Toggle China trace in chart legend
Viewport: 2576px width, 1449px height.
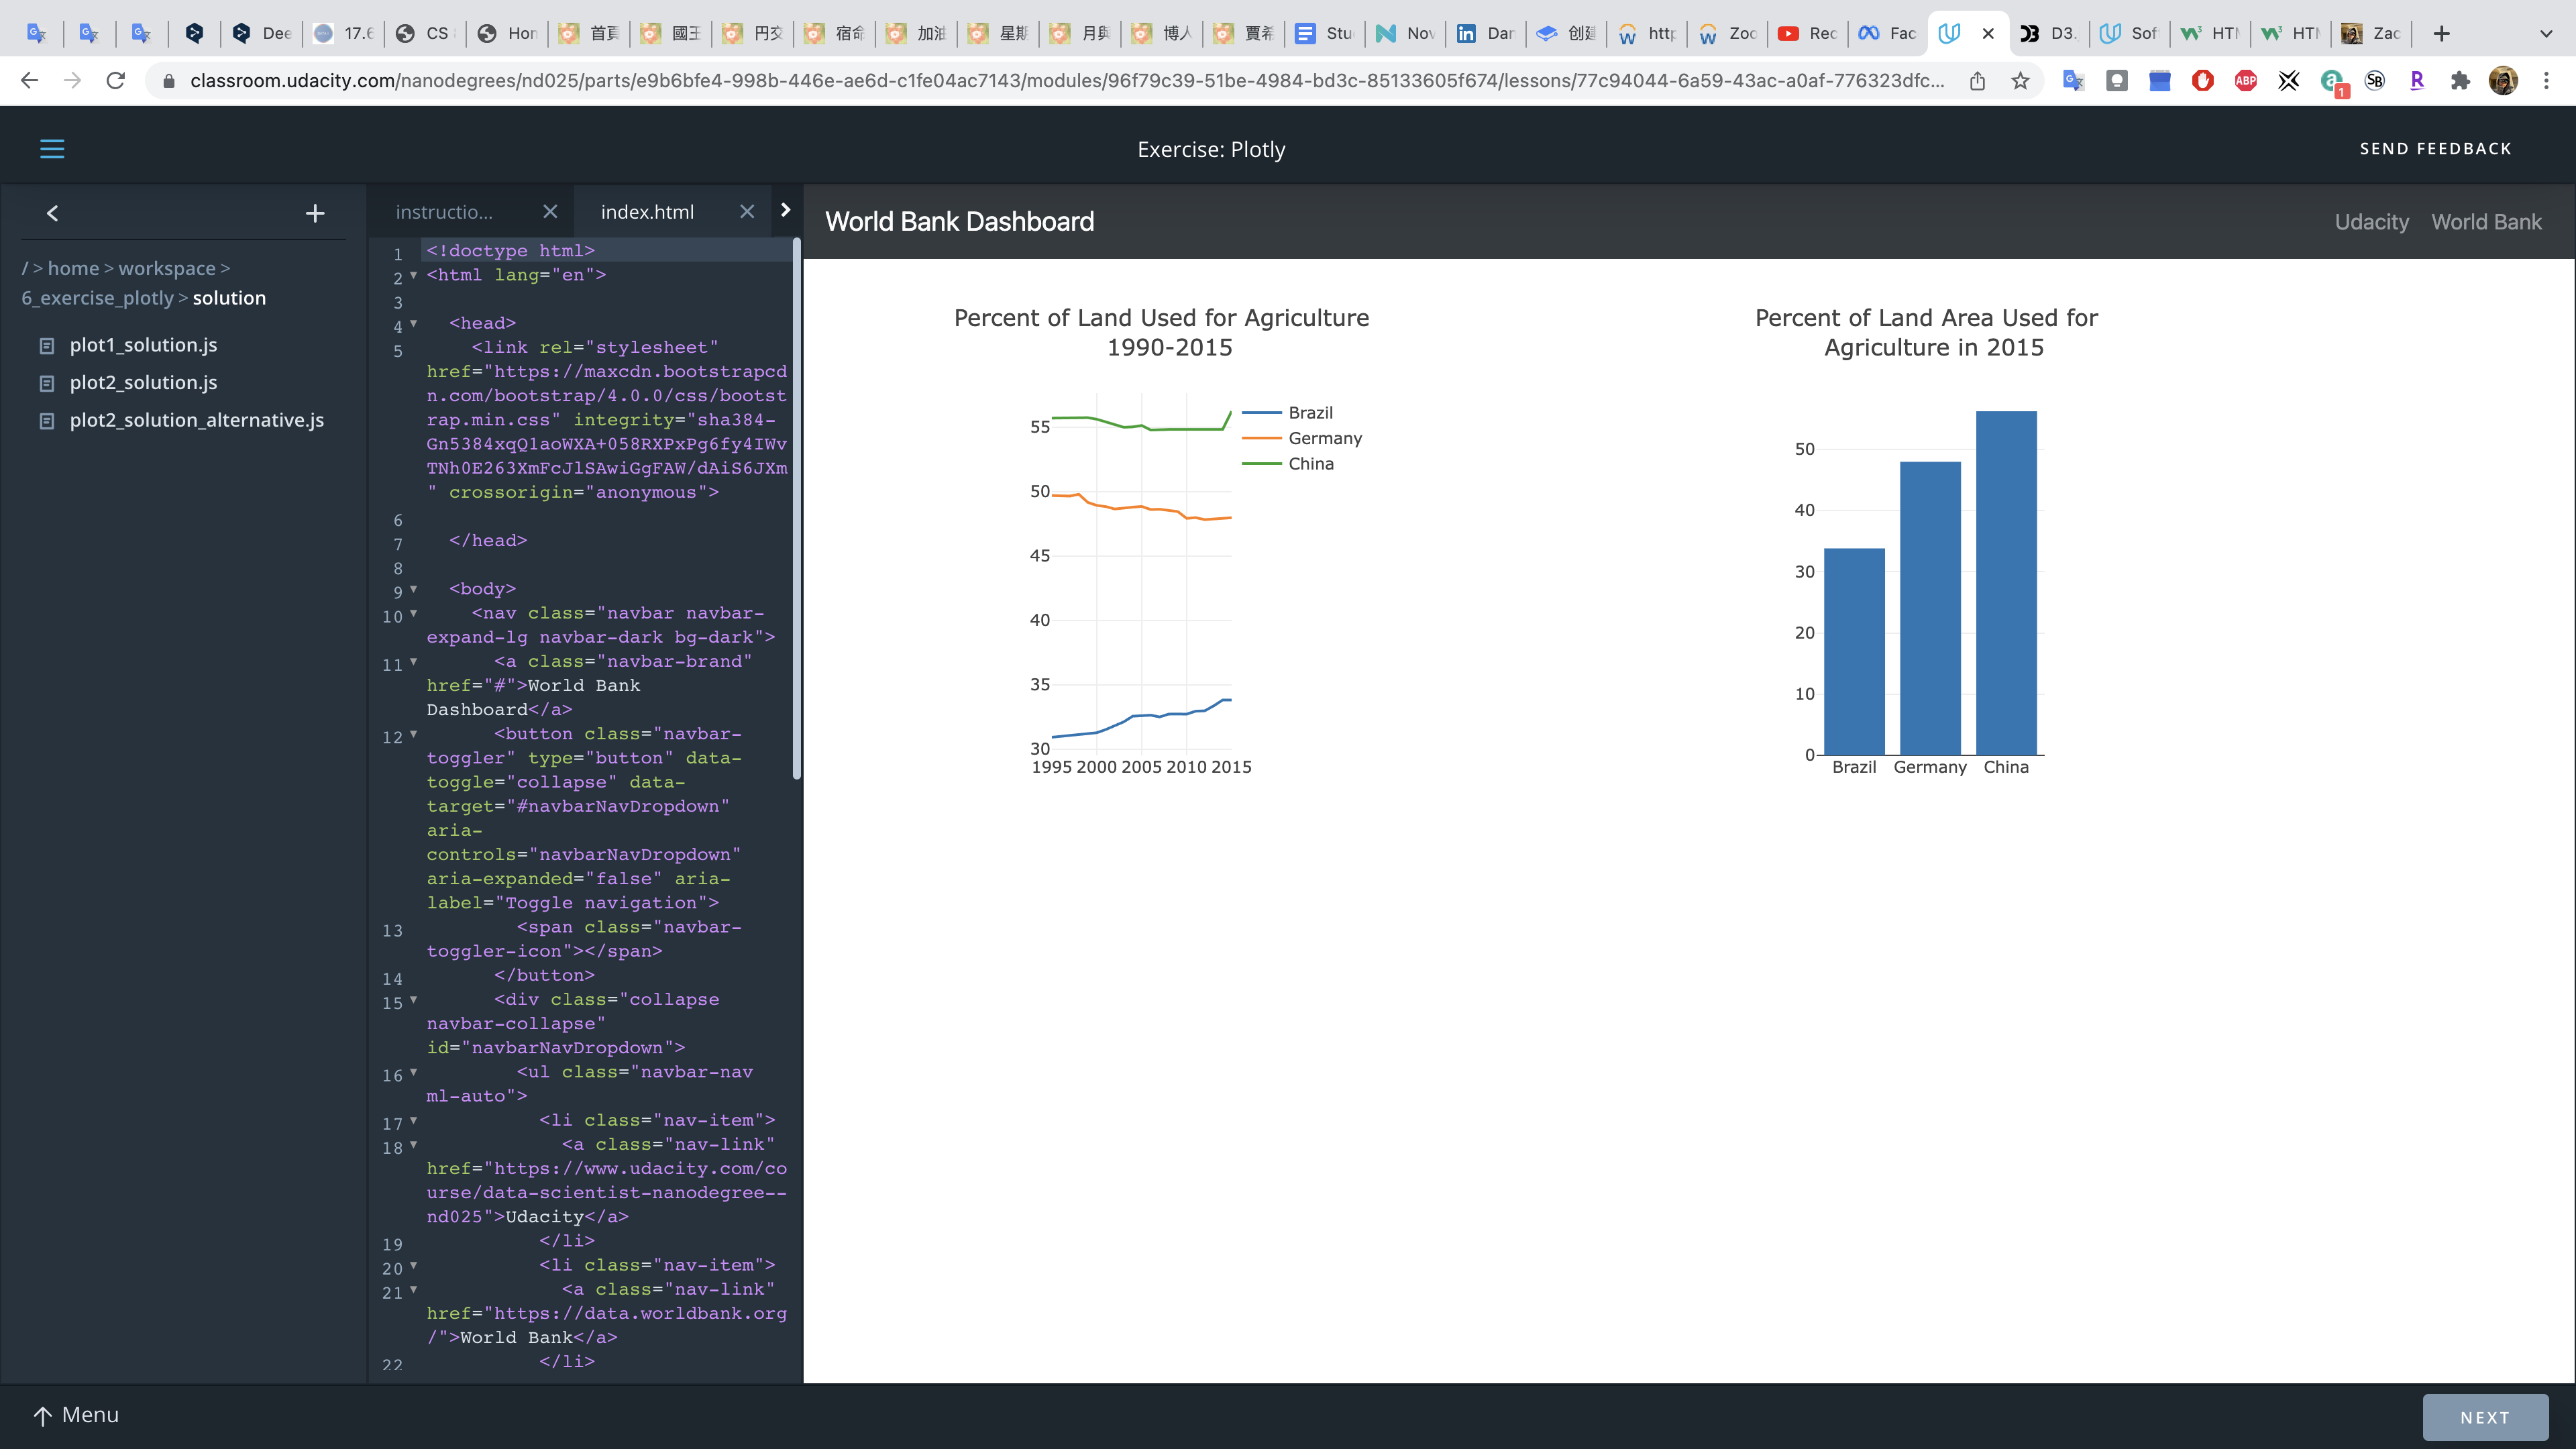pos(1310,464)
